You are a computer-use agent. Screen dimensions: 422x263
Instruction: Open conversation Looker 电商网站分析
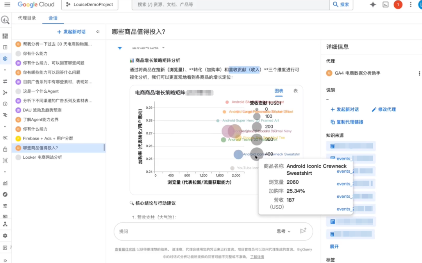pyautogui.click(x=59, y=157)
